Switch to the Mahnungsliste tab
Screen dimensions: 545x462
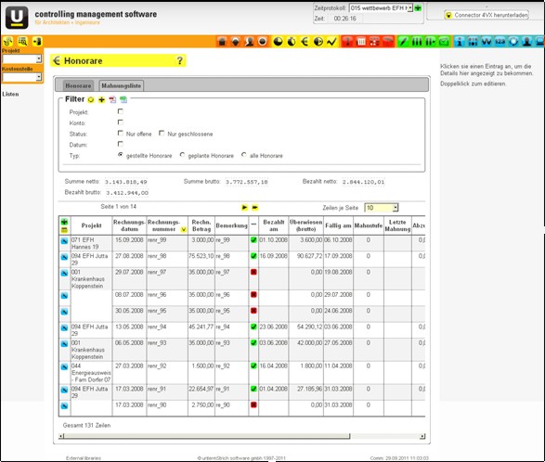point(122,85)
